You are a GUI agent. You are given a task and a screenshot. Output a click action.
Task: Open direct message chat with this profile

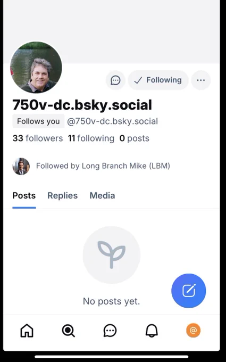click(x=115, y=80)
